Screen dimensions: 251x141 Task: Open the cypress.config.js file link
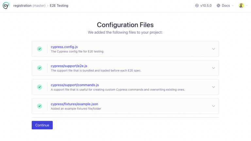(x=64, y=47)
